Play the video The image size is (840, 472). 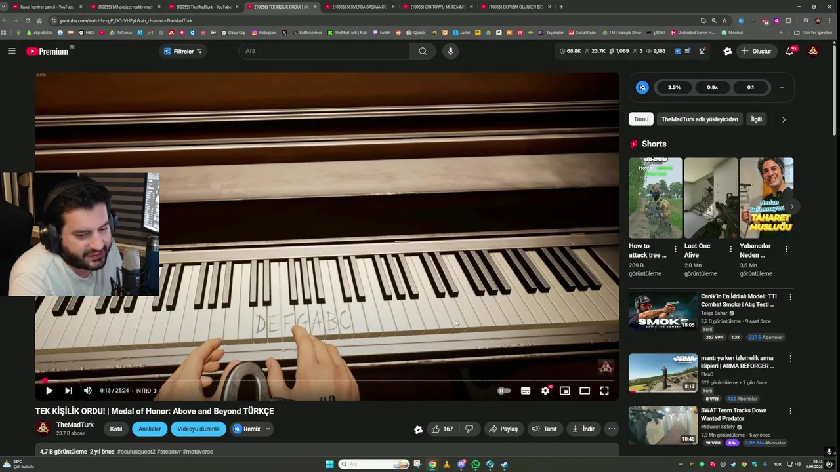coord(49,391)
